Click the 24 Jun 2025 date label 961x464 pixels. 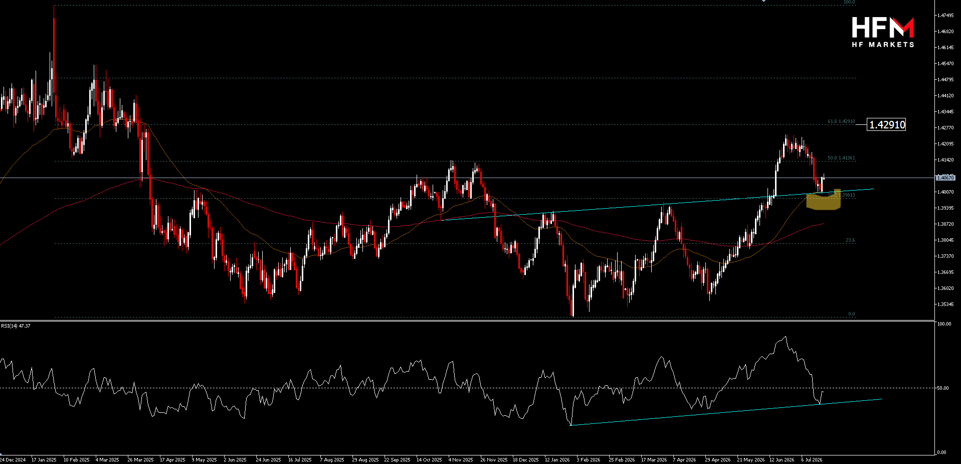(x=268, y=460)
